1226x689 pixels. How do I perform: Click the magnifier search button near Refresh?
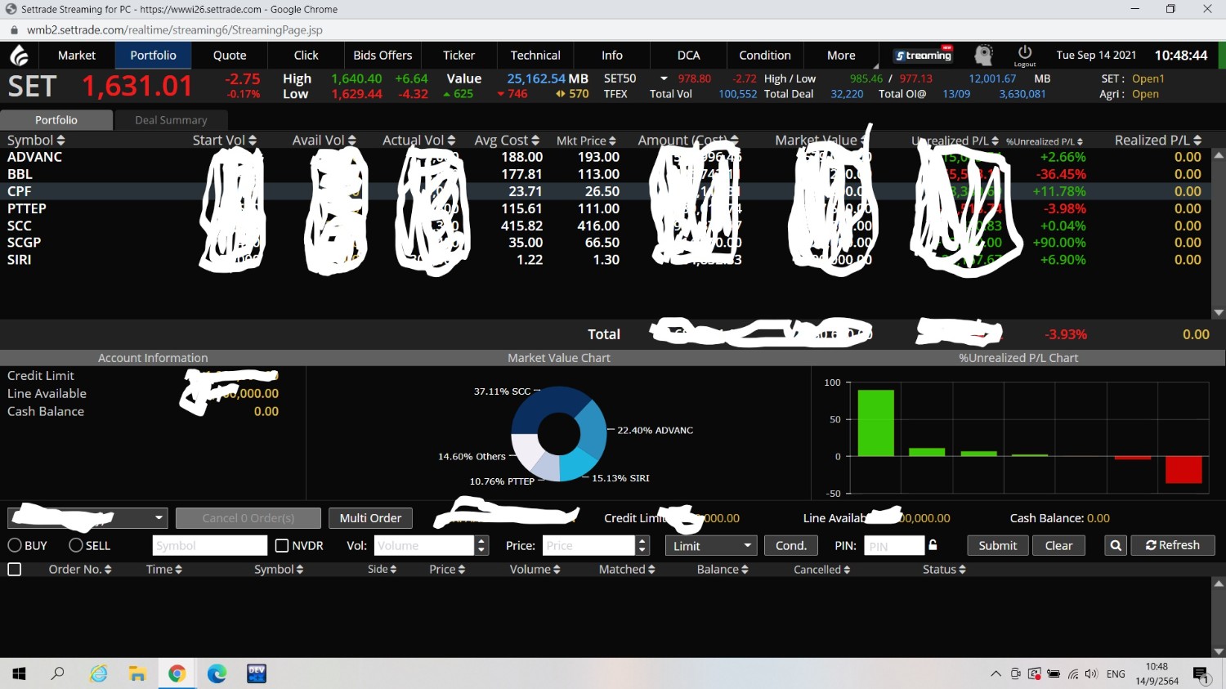coord(1116,545)
